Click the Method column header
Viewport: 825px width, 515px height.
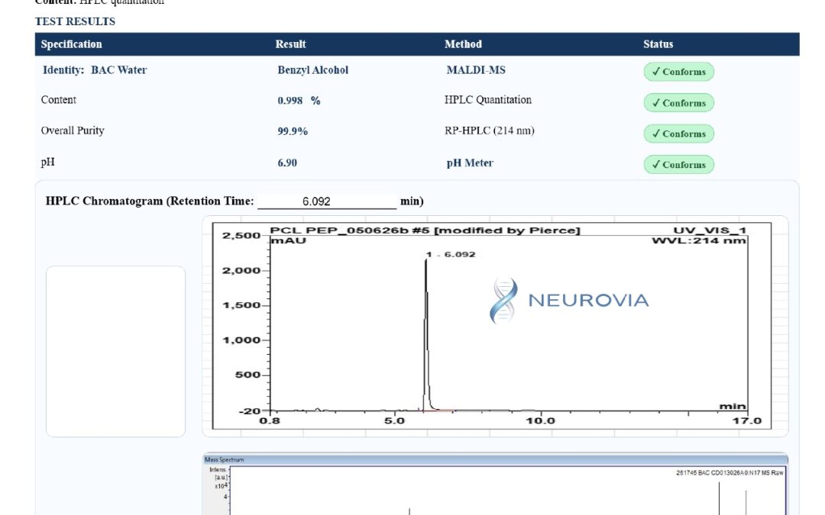(463, 44)
